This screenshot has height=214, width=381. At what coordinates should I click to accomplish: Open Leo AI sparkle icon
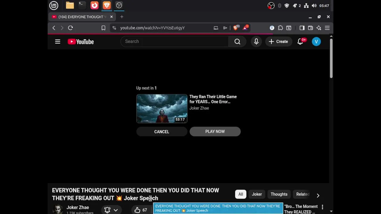coord(319,28)
